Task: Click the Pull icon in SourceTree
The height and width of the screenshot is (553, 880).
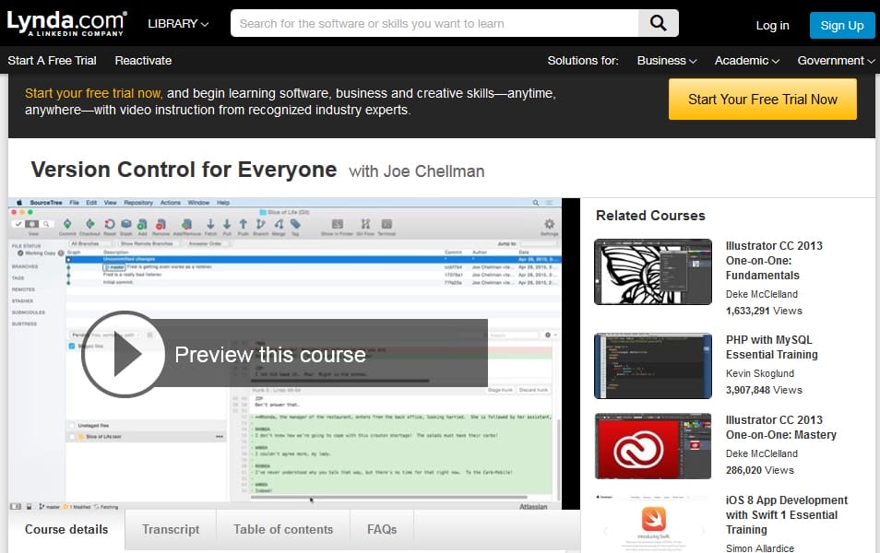Action: pos(226,224)
